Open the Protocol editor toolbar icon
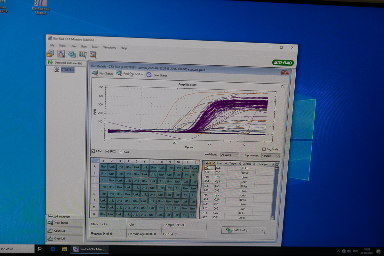This screenshot has height=256, width=384. pos(61,54)
